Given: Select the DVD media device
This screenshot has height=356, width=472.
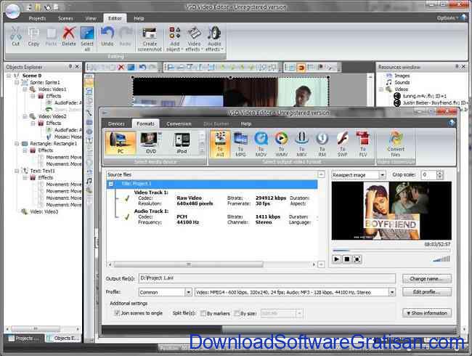Looking at the screenshot, I should click(150, 142).
